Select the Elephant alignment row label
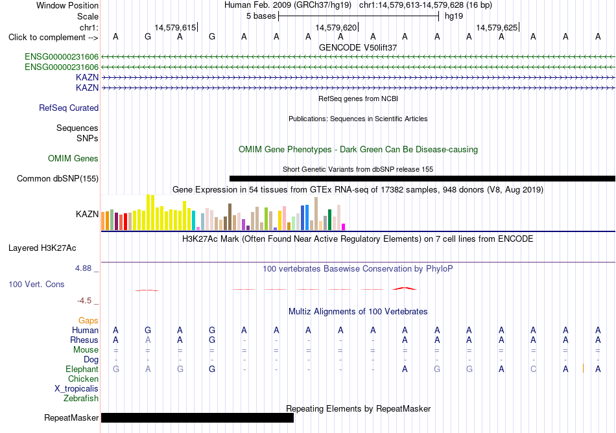Viewport: 616px width, 433px height. [x=82, y=369]
